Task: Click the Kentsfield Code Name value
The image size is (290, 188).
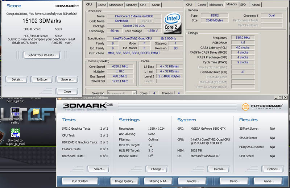Action: (121, 21)
